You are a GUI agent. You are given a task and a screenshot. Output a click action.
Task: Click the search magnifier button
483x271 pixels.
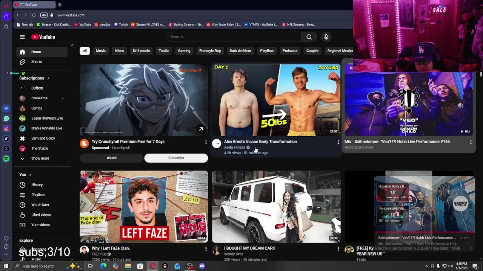pyautogui.click(x=309, y=37)
